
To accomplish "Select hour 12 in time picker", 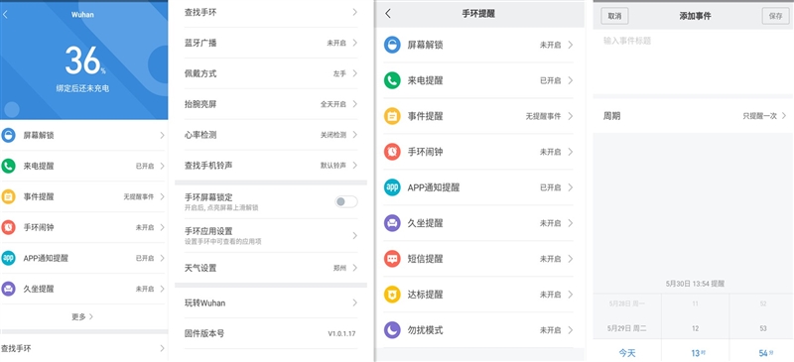I will coord(696,328).
